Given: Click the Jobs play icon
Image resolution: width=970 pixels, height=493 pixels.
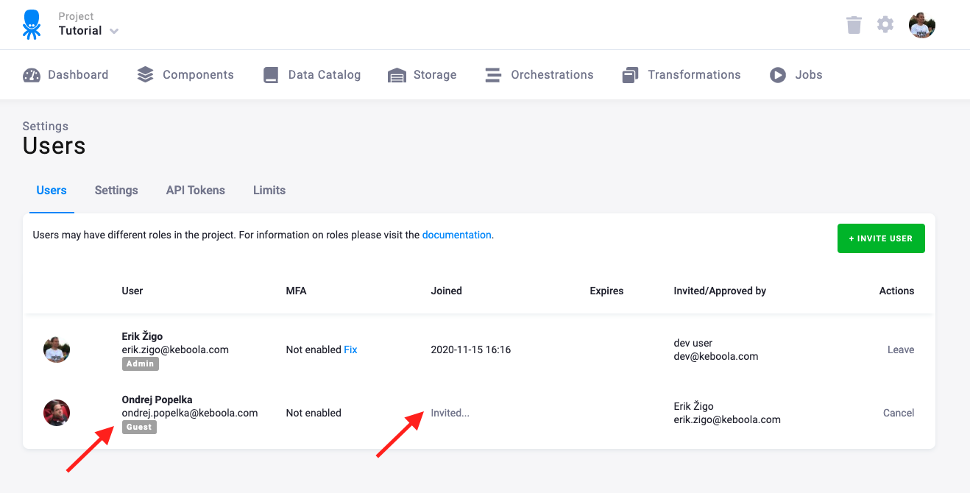Looking at the screenshot, I should [778, 75].
